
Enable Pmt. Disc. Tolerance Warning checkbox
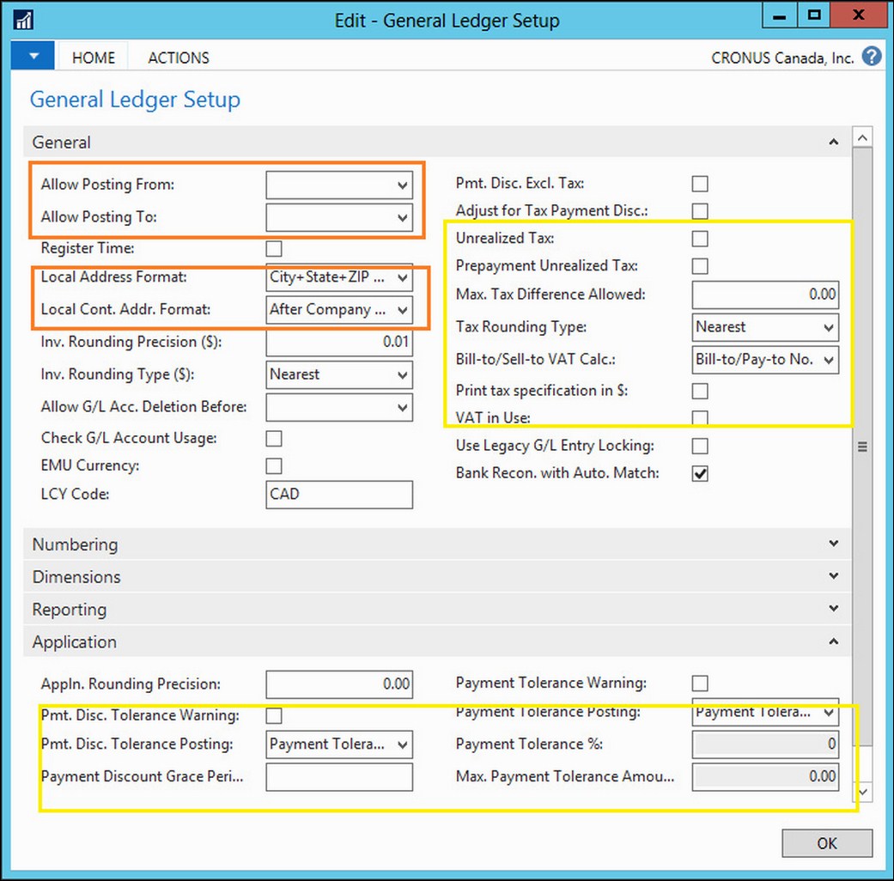click(x=274, y=715)
